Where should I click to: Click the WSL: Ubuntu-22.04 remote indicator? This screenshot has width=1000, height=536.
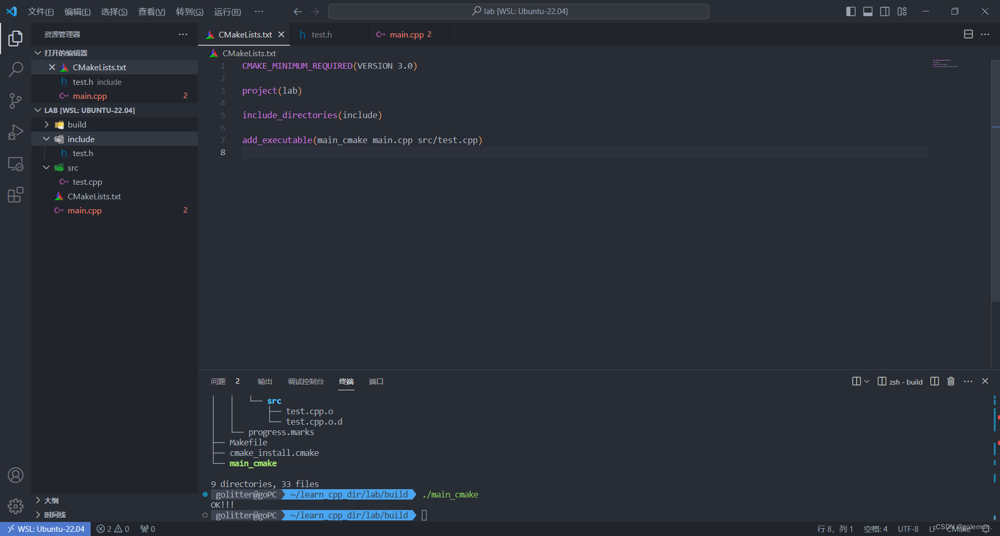pos(45,529)
